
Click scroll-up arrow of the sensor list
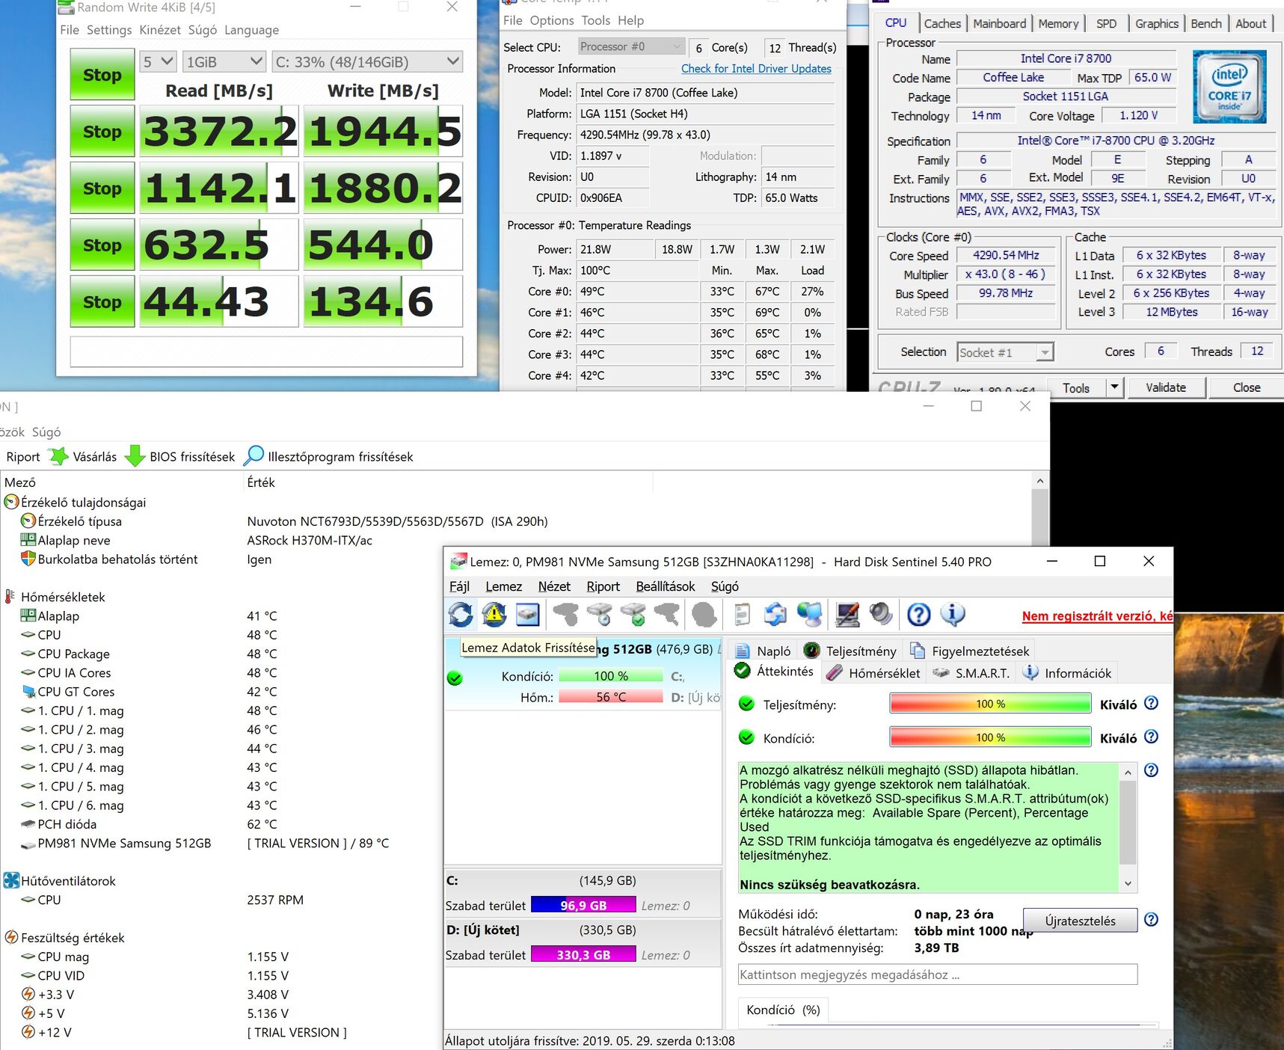(1039, 480)
